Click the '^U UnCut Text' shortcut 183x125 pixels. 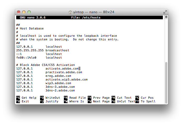click(123, 102)
